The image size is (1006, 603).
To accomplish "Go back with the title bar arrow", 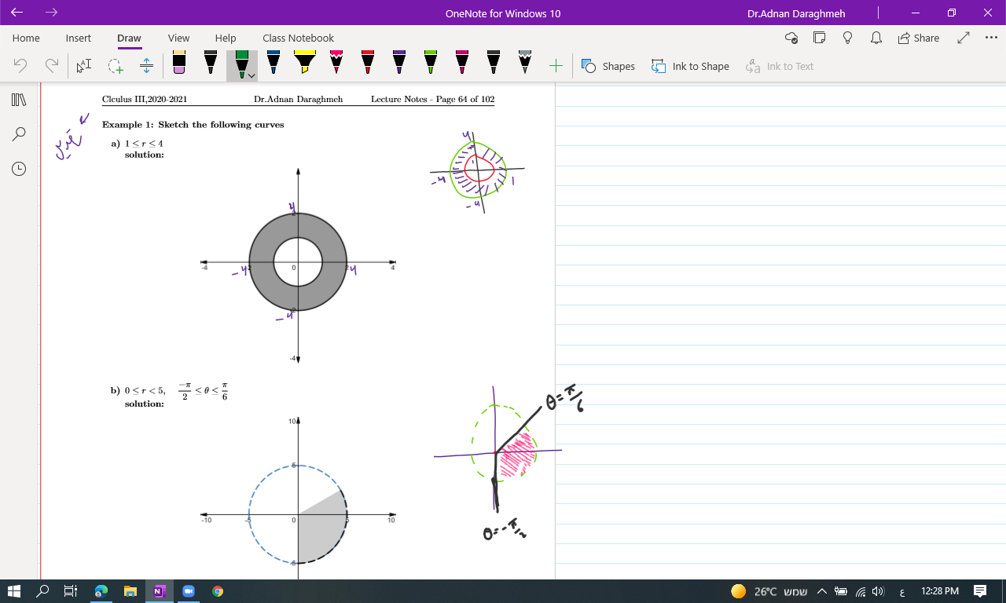I will (17, 13).
